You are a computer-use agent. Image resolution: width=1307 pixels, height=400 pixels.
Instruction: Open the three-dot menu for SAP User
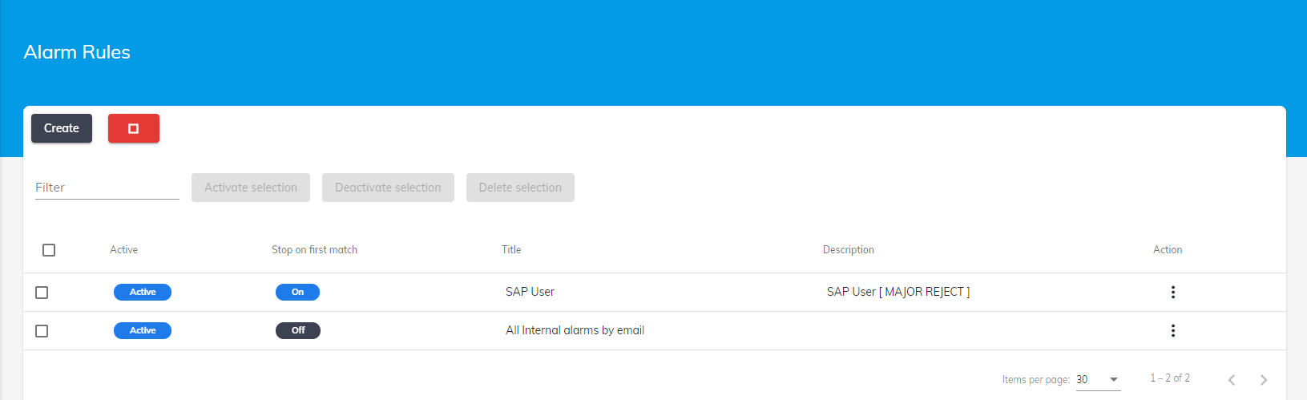click(x=1172, y=293)
